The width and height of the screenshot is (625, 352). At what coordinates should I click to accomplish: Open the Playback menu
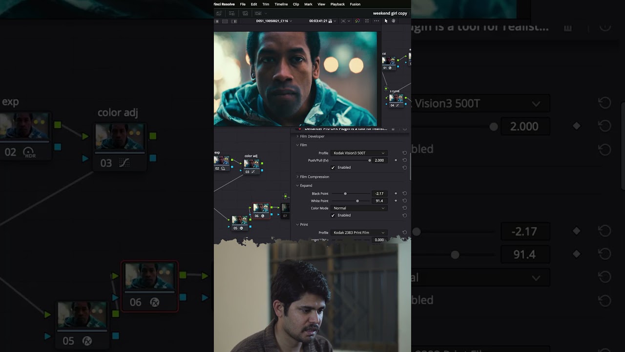[x=337, y=4]
